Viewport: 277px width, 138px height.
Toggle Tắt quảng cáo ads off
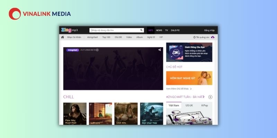(201, 37)
